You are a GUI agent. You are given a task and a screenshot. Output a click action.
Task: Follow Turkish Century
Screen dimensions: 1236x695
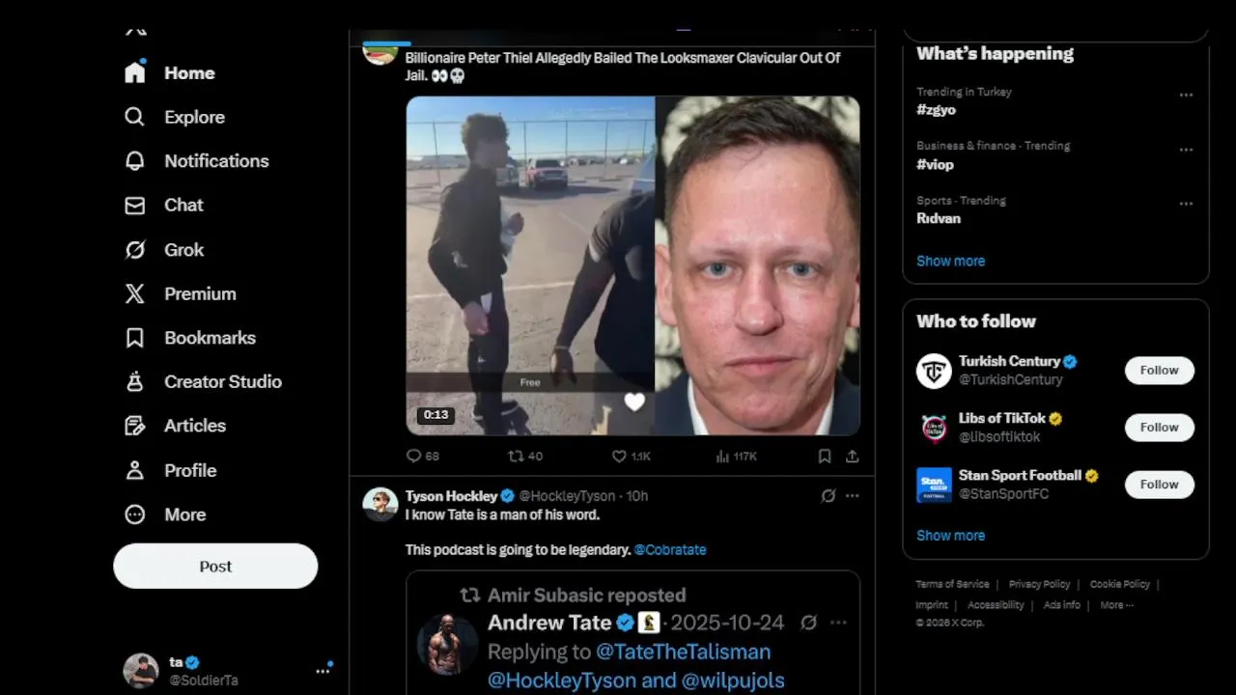1159,371
